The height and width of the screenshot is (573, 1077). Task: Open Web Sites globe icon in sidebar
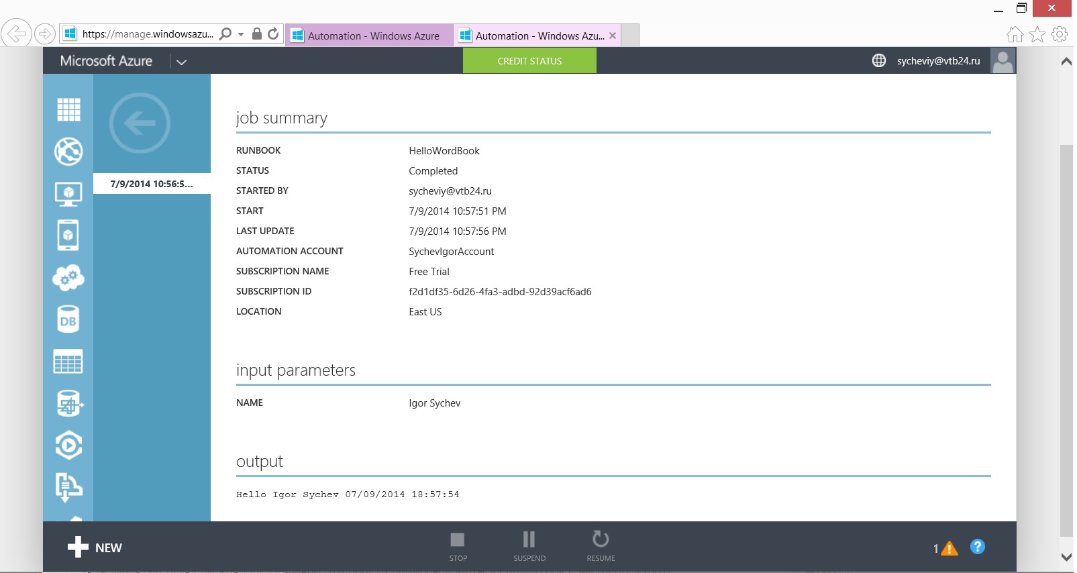tap(68, 152)
